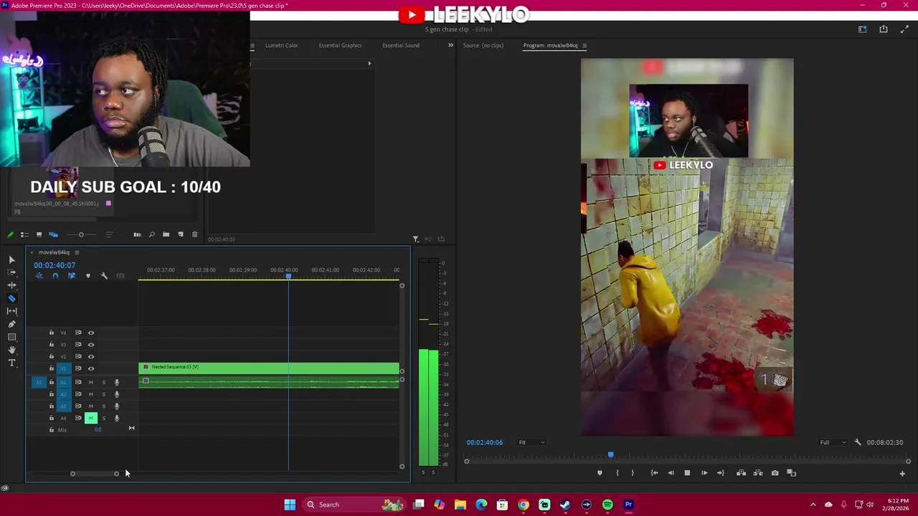Mark In point in Program monitor
Image resolution: width=918 pixels, height=516 pixels.
click(x=617, y=473)
